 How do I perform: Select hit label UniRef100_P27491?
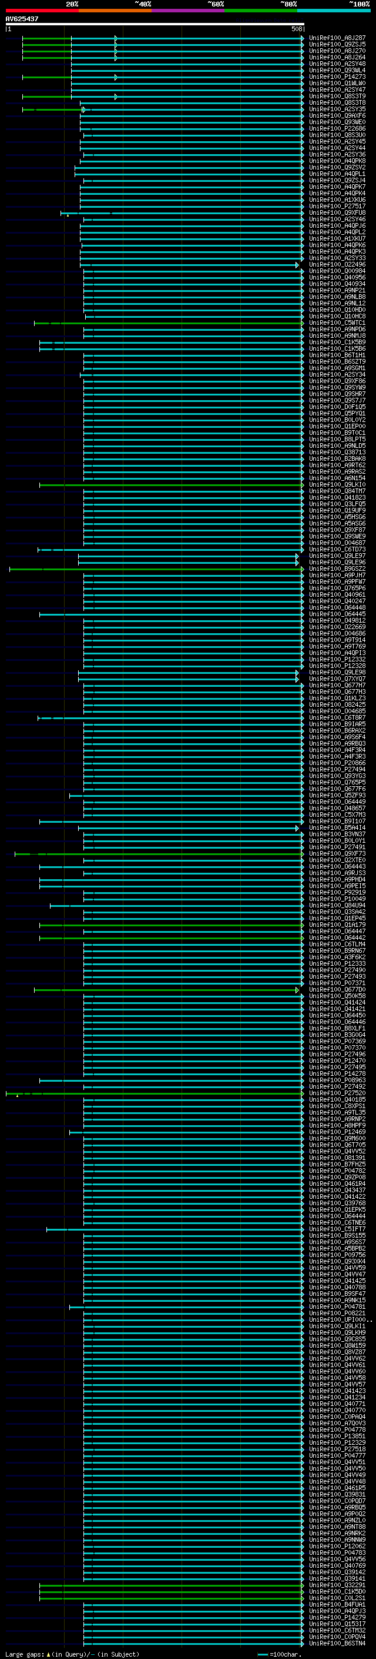pyautogui.click(x=337, y=847)
